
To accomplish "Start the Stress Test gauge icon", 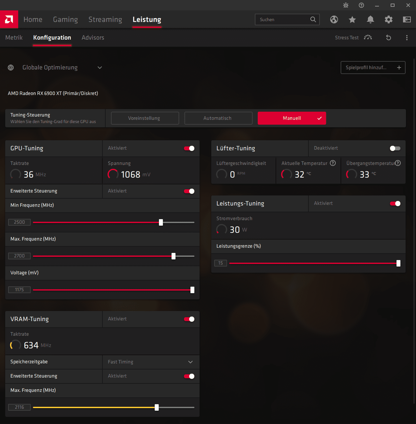I will (368, 37).
